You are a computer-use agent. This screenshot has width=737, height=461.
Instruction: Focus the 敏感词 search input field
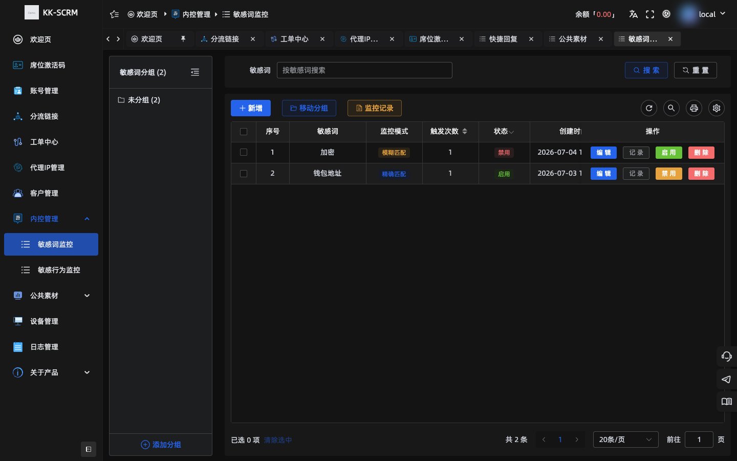[x=364, y=70]
